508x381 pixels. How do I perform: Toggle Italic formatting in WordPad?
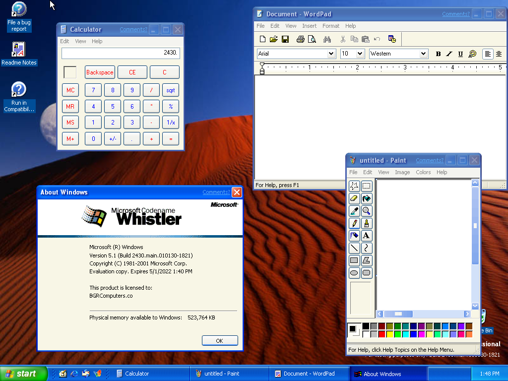click(449, 54)
